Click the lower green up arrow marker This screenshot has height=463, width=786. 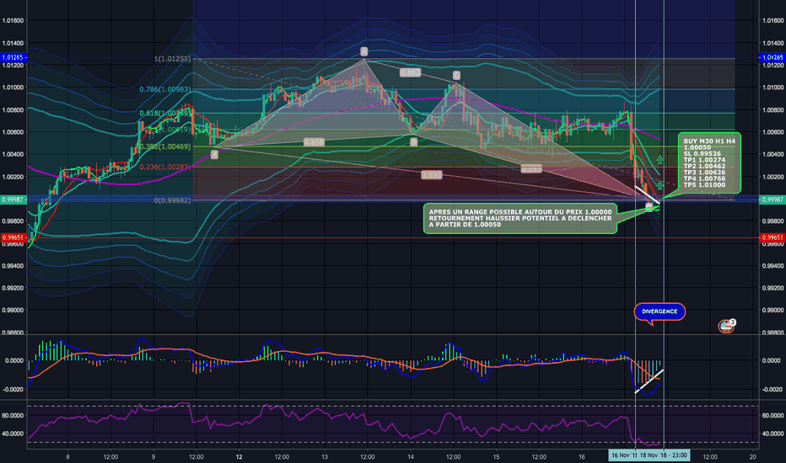pos(659,185)
